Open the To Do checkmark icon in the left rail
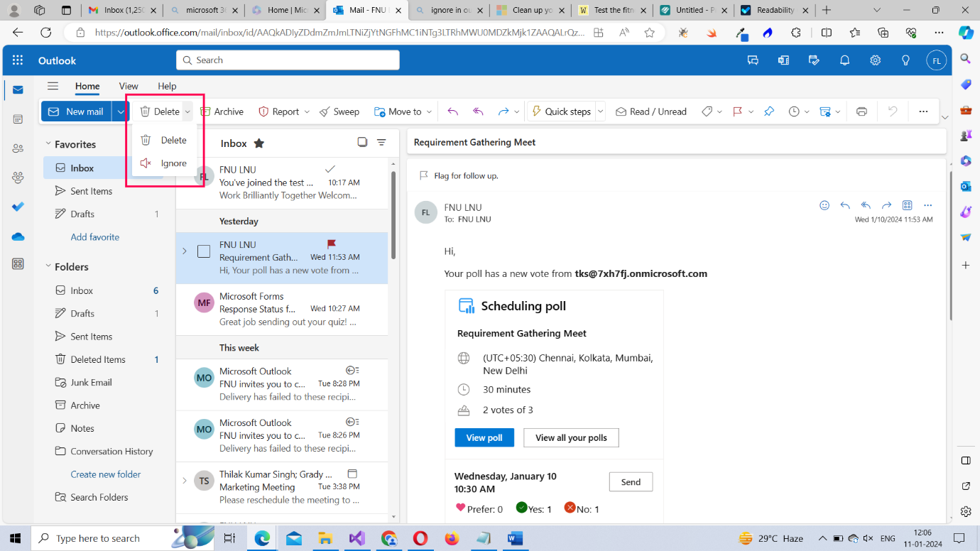This screenshot has width=980, height=551. (x=18, y=207)
